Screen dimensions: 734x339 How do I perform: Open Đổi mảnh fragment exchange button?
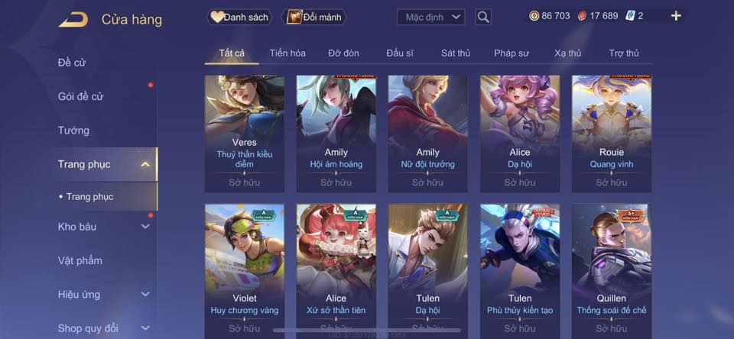313,18
